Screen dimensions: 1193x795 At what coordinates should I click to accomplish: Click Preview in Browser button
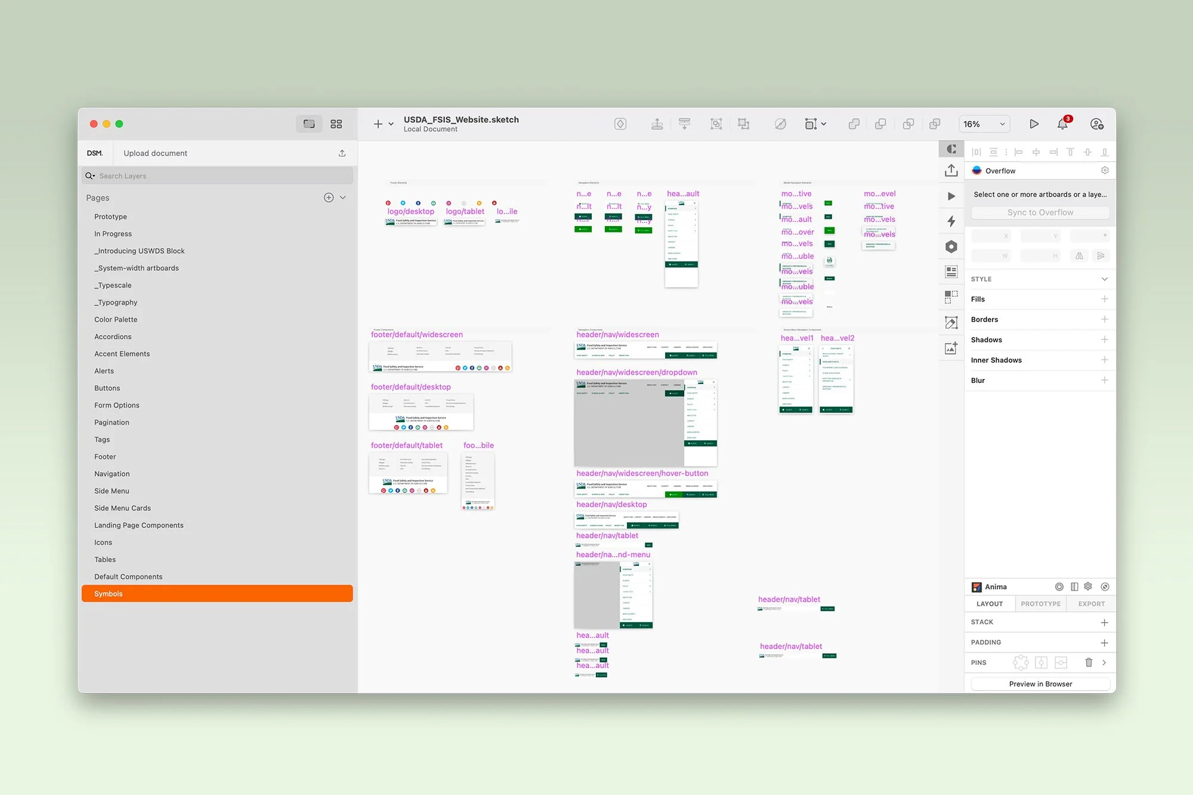[x=1040, y=684]
